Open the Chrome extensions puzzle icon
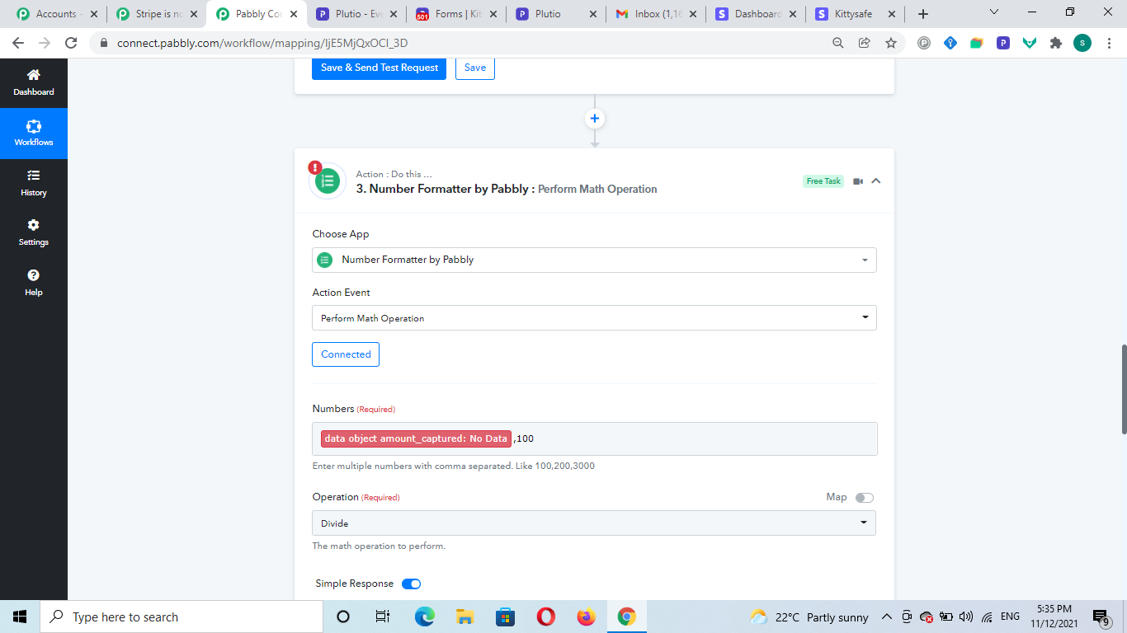 pyautogui.click(x=1055, y=43)
